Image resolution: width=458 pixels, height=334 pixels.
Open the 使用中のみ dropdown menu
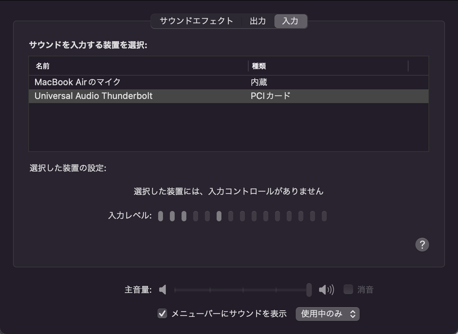(327, 314)
